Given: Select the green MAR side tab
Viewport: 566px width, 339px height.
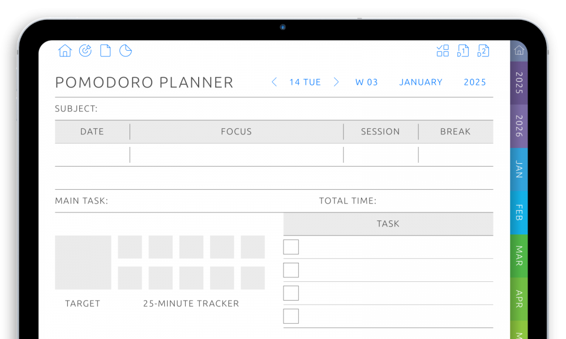Looking at the screenshot, I should (x=519, y=256).
